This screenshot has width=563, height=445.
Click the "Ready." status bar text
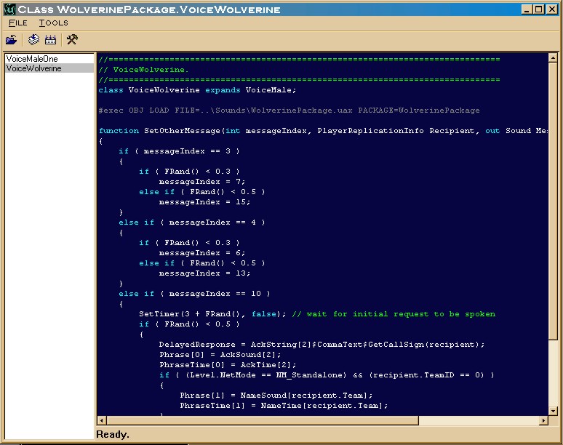coord(113,434)
